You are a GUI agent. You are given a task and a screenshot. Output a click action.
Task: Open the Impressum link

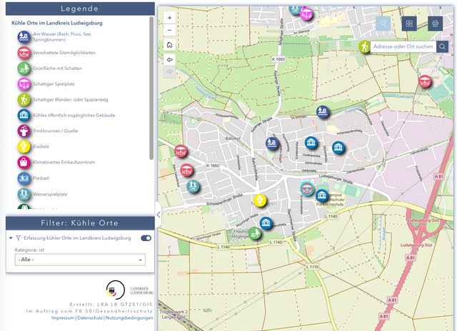(x=63, y=318)
